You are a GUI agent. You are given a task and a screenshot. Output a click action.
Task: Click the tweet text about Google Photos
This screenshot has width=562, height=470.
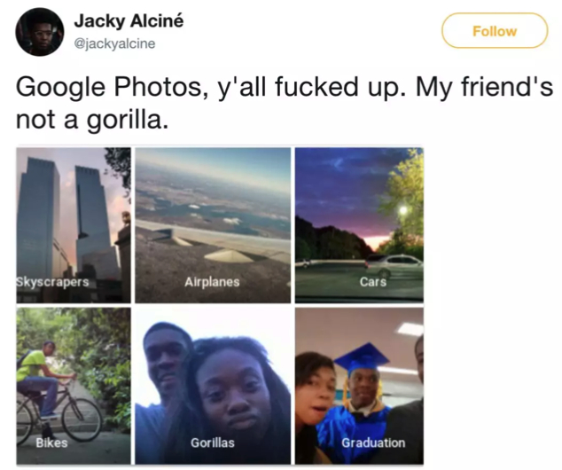(x=284, y=102)
